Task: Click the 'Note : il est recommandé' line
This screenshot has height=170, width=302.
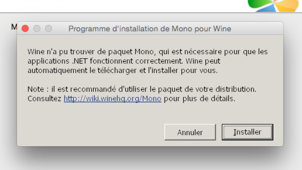Action: pyautogui.click(x=142, y=89)
